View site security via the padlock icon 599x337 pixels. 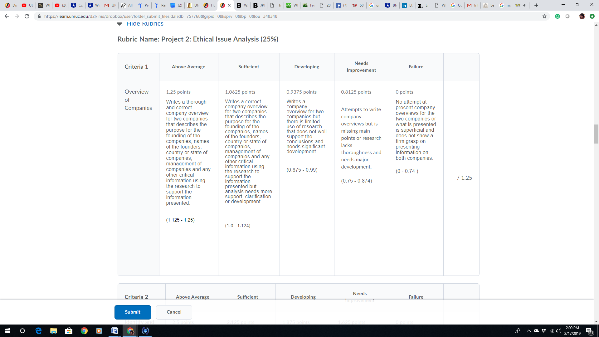39,16
